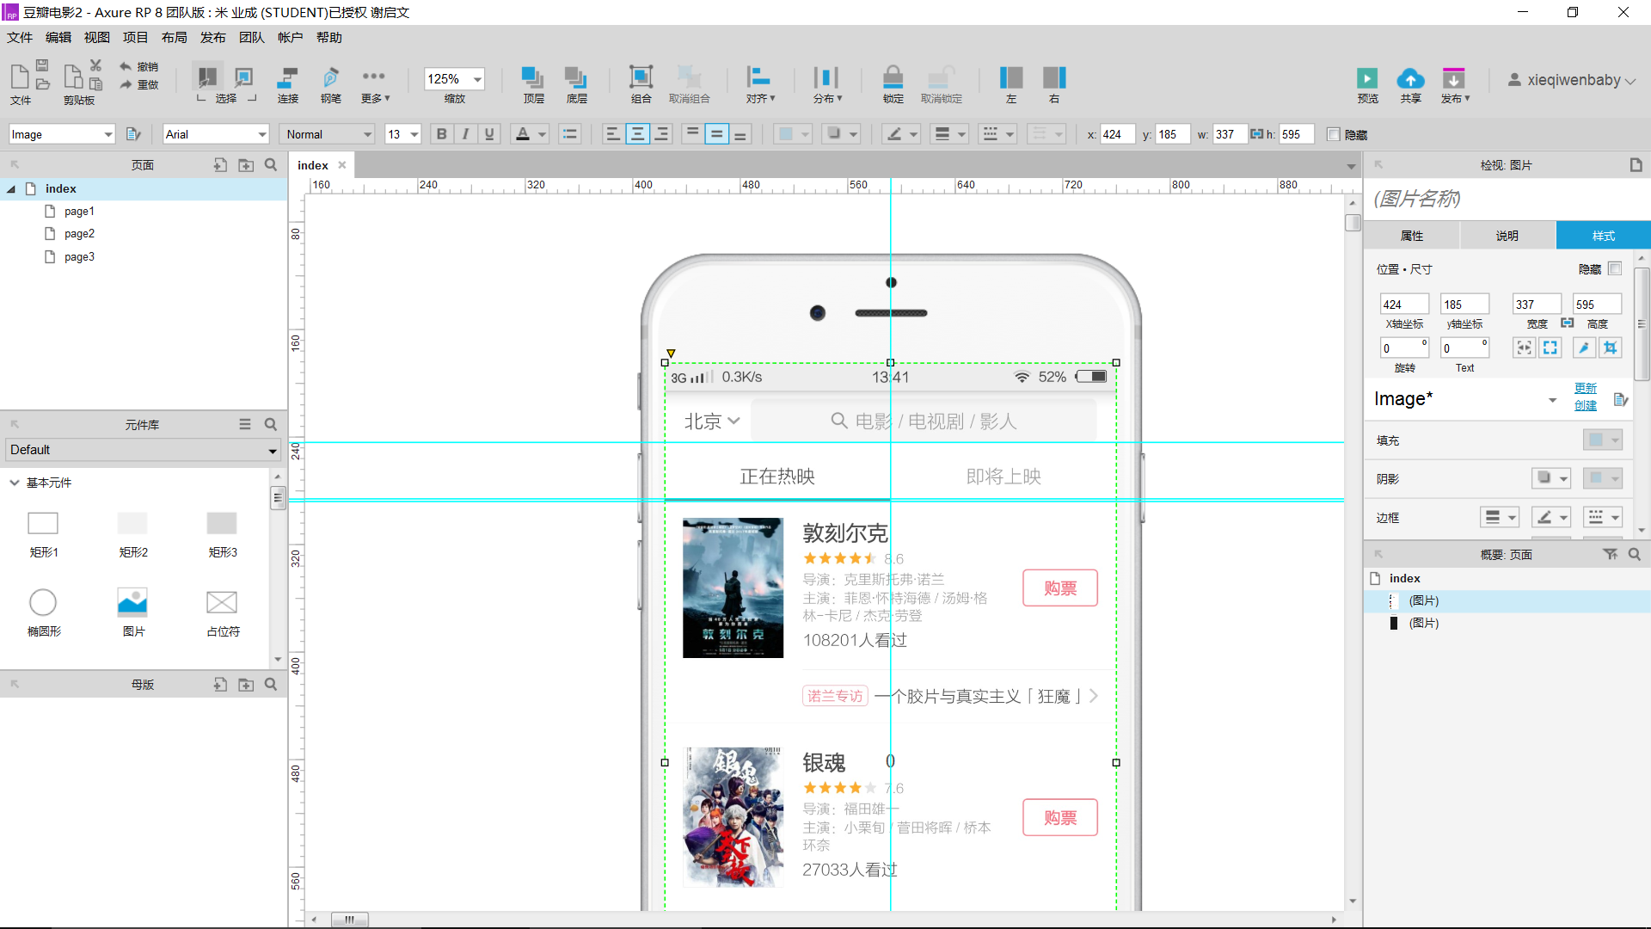The image size is (1651, 929).
Task: Activate the Pen (钢笔) tool
Action: 330,84
